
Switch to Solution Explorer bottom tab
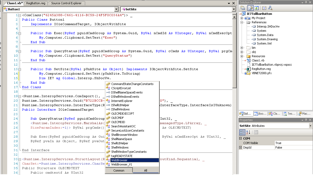(245, 114)
